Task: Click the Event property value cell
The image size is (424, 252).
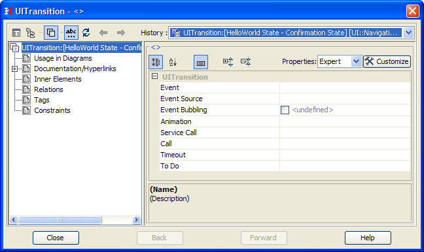Action: (345, 87)
